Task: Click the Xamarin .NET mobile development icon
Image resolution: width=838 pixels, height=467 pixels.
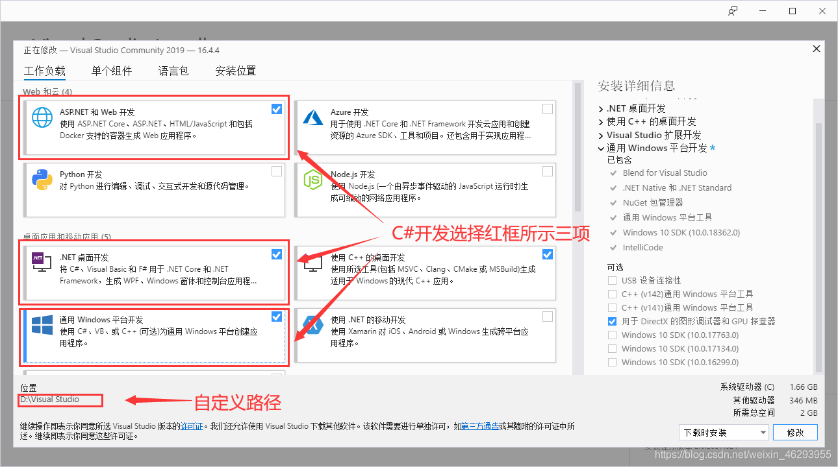Action: pos(313,325)
